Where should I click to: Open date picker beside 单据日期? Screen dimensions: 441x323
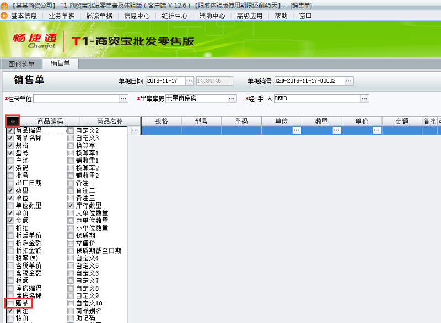(189, 81)
